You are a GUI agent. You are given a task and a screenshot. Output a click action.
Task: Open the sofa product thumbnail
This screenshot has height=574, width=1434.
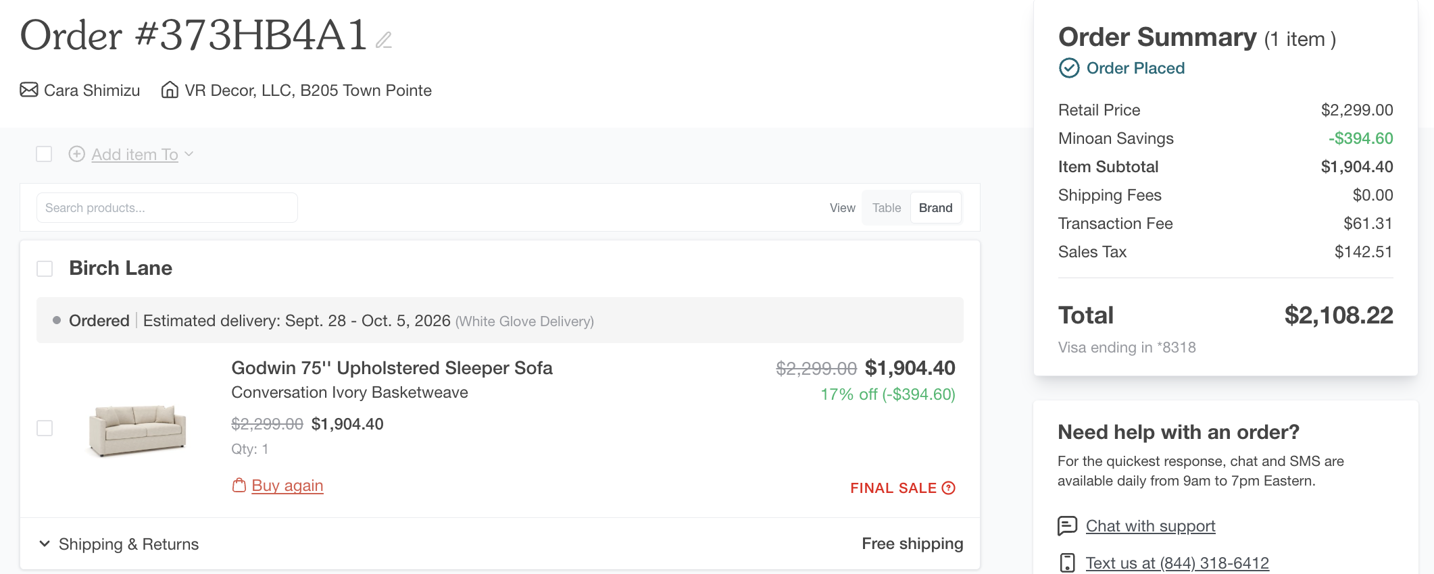[138, 429]
